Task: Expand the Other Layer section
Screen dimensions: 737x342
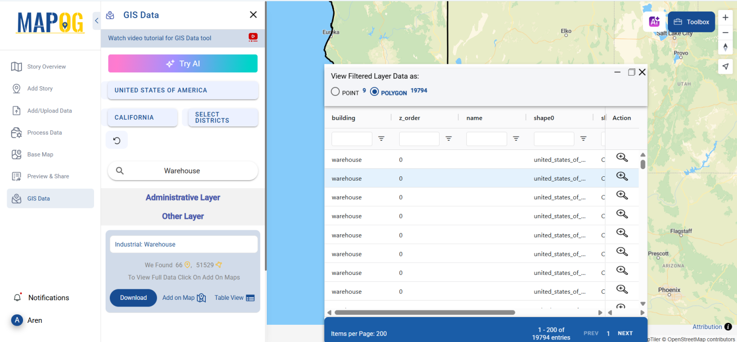Action: pos(182,216)
